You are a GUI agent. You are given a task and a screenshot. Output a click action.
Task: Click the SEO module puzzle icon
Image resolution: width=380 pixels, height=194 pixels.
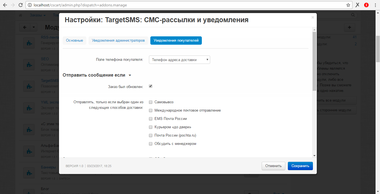point(29,64)
